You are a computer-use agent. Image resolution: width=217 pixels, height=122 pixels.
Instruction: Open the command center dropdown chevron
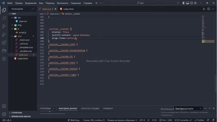(x=178, y=3)
